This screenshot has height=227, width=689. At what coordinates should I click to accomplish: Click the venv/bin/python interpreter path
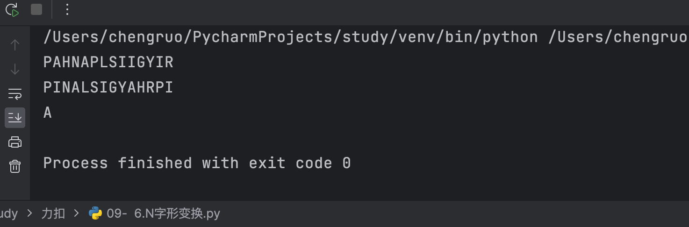click(291, 37)
